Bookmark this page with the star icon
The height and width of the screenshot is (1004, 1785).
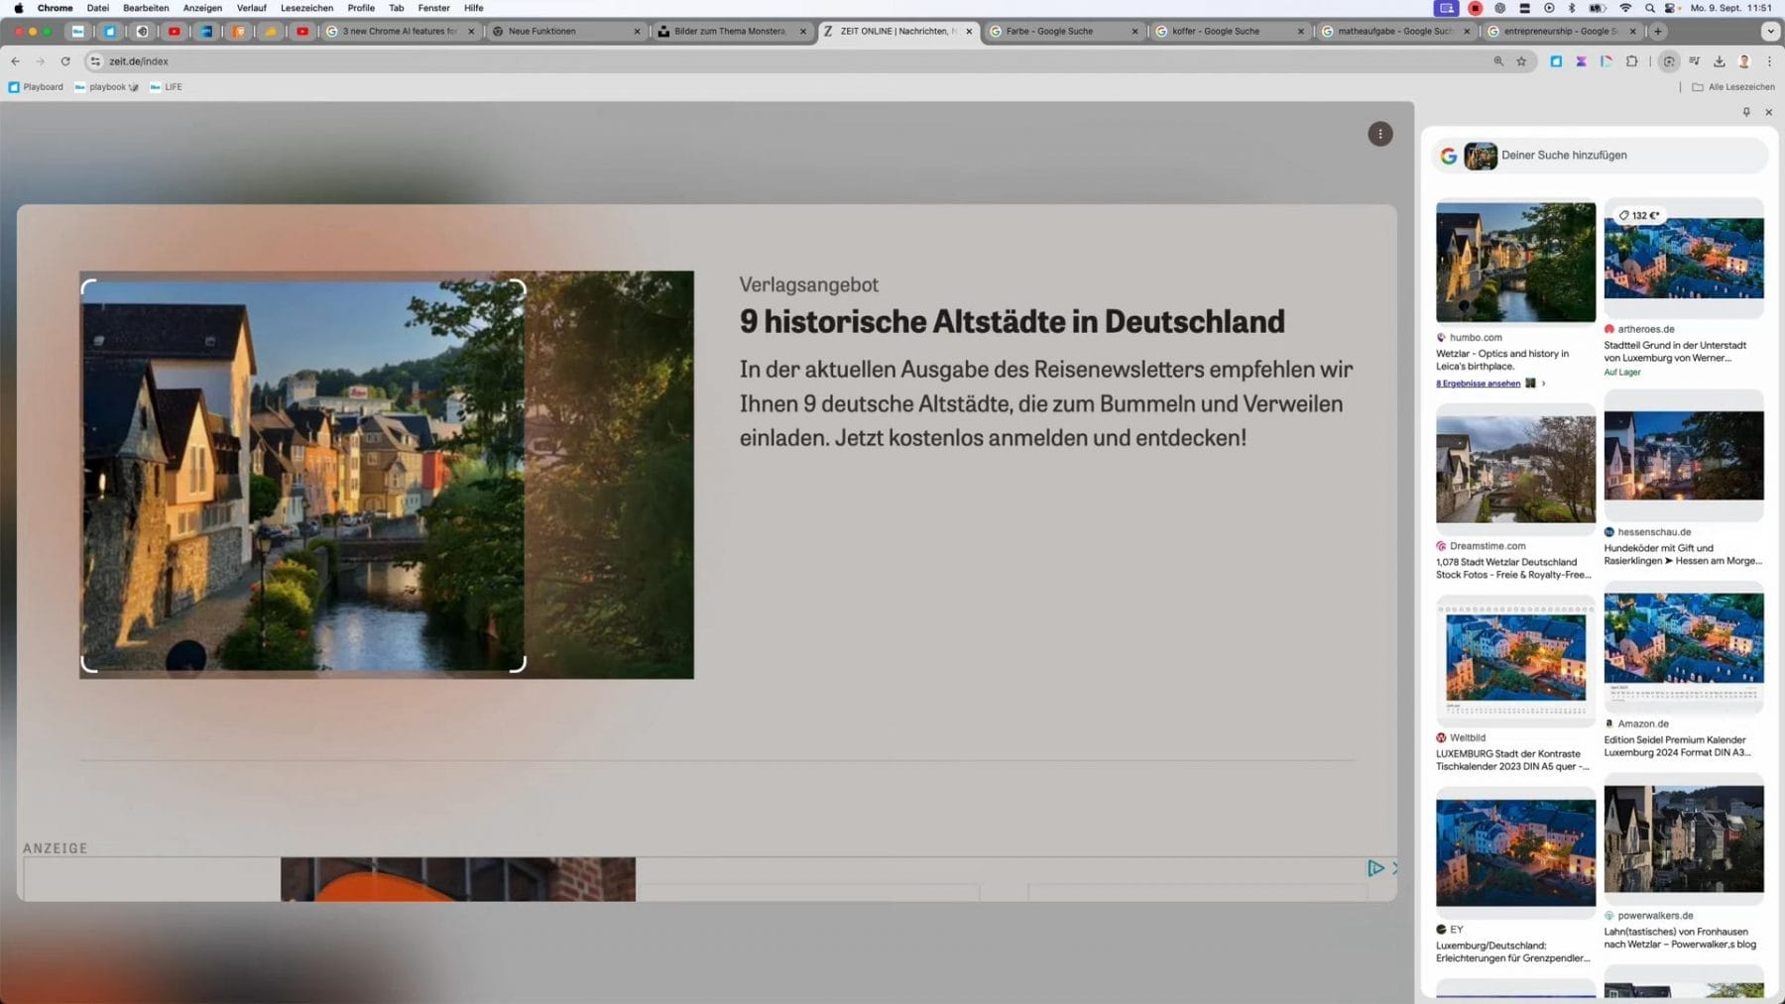click(x=1521, y=61)
